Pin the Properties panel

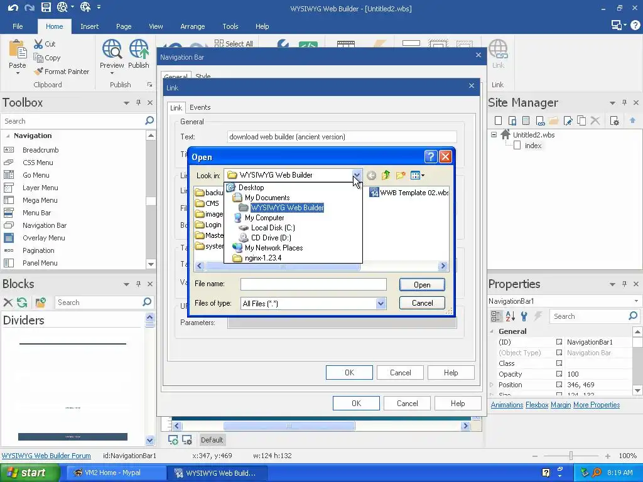(x=625, y=284)
